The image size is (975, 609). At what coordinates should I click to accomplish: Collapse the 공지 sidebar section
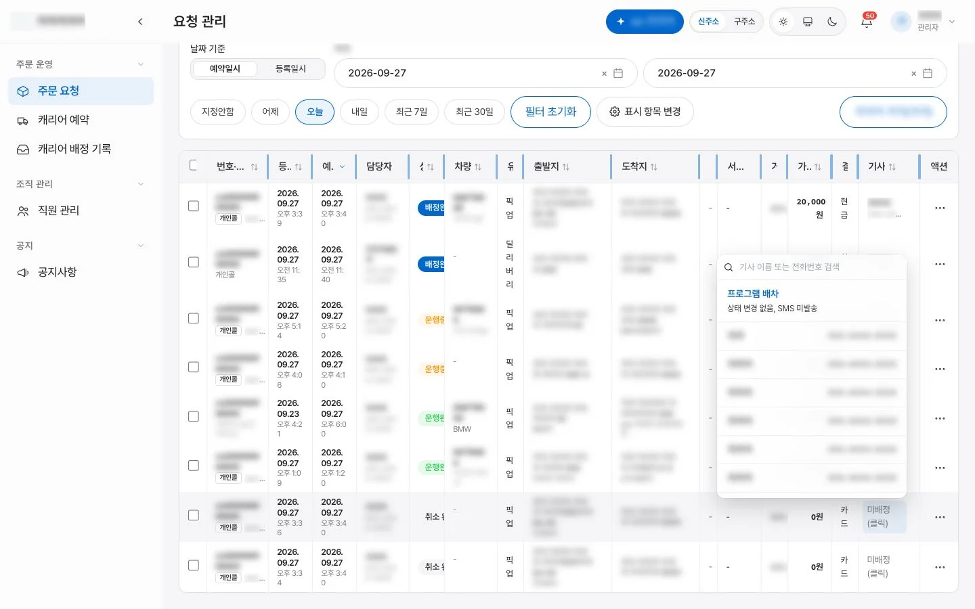(141, 246)
